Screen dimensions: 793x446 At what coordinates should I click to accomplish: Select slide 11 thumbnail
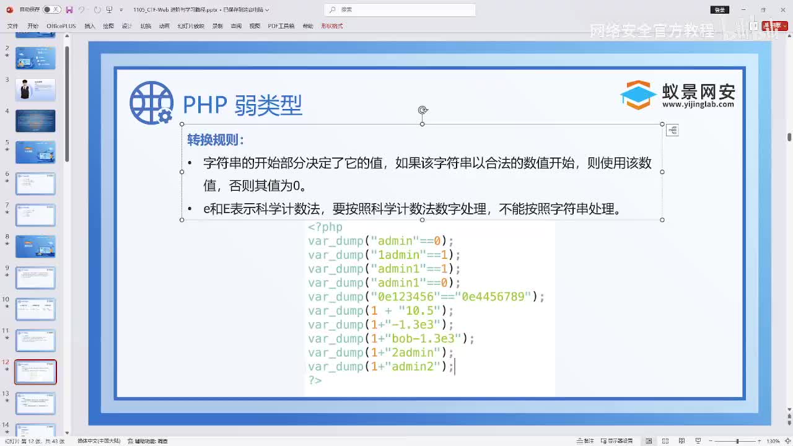click(35, 341)
